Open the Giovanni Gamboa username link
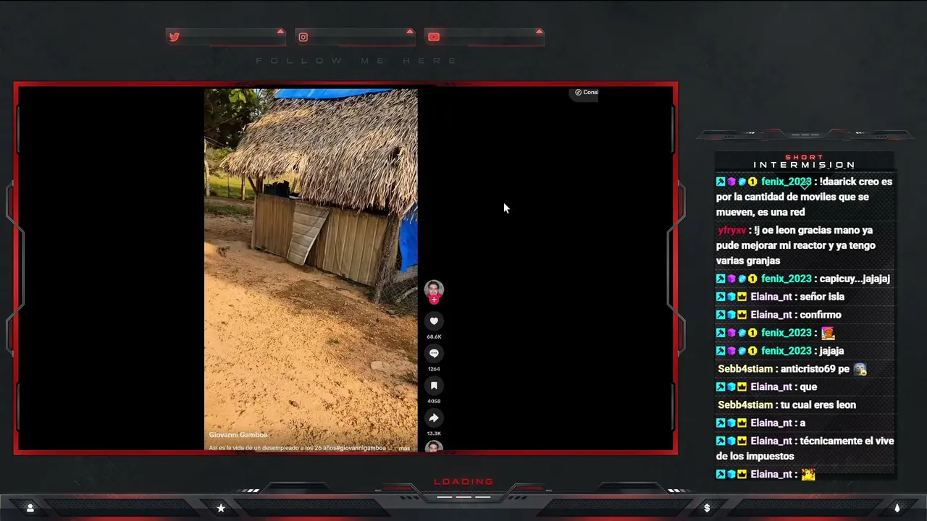 238,435
